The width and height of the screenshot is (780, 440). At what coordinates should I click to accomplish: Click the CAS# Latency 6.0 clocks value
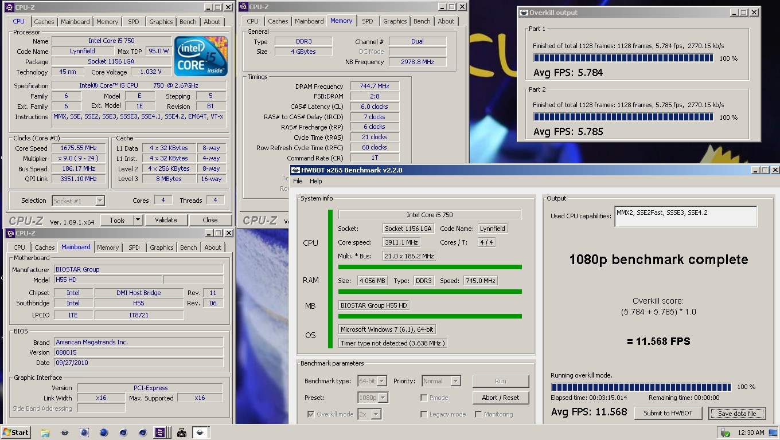coord(375,107)
